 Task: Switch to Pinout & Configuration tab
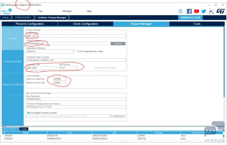click(x=30, y=24)
